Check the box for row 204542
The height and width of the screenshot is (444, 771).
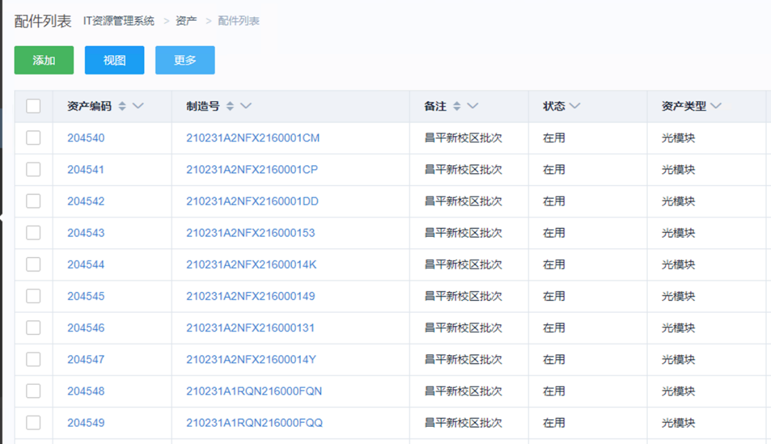33,201
